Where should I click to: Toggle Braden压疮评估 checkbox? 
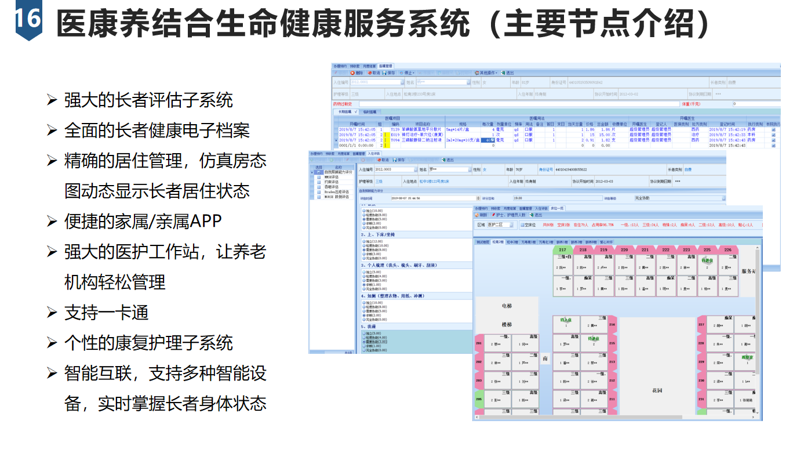(319, 192)
